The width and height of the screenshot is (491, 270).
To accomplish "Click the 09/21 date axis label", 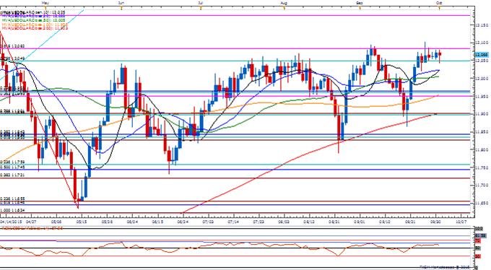I will pos(410,222).
